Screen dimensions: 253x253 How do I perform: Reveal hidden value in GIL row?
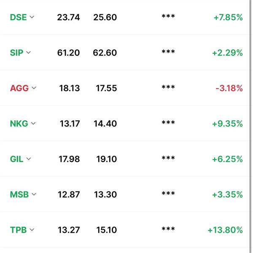(x=168, y=158)
